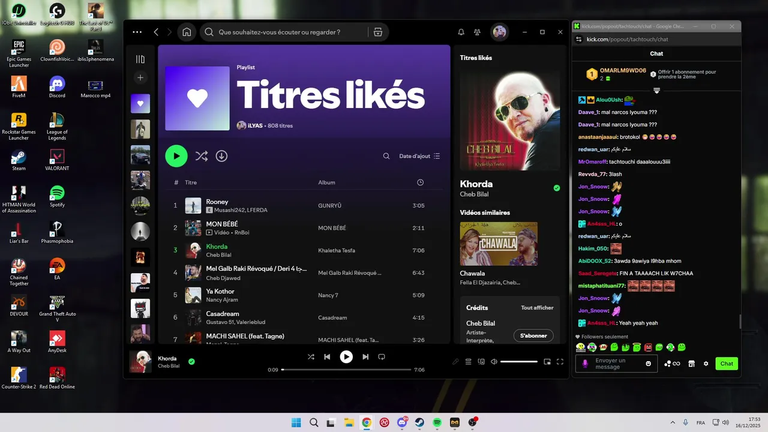The width and height of the screenshot is (768, 432).
Task: Sort by duration clock column header
Action: point(420,182)
